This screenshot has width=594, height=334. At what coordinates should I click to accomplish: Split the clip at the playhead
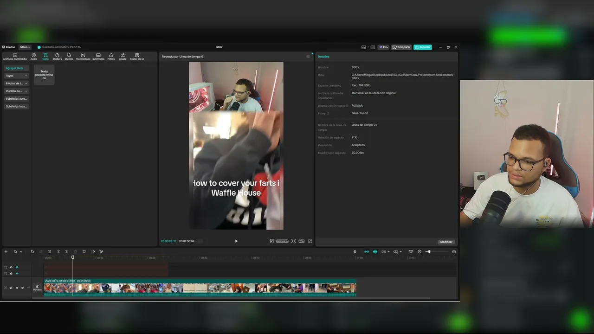[50, 252]
